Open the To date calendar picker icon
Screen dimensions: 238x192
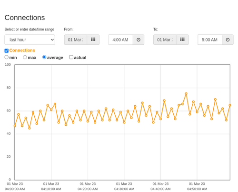point(182,40)
